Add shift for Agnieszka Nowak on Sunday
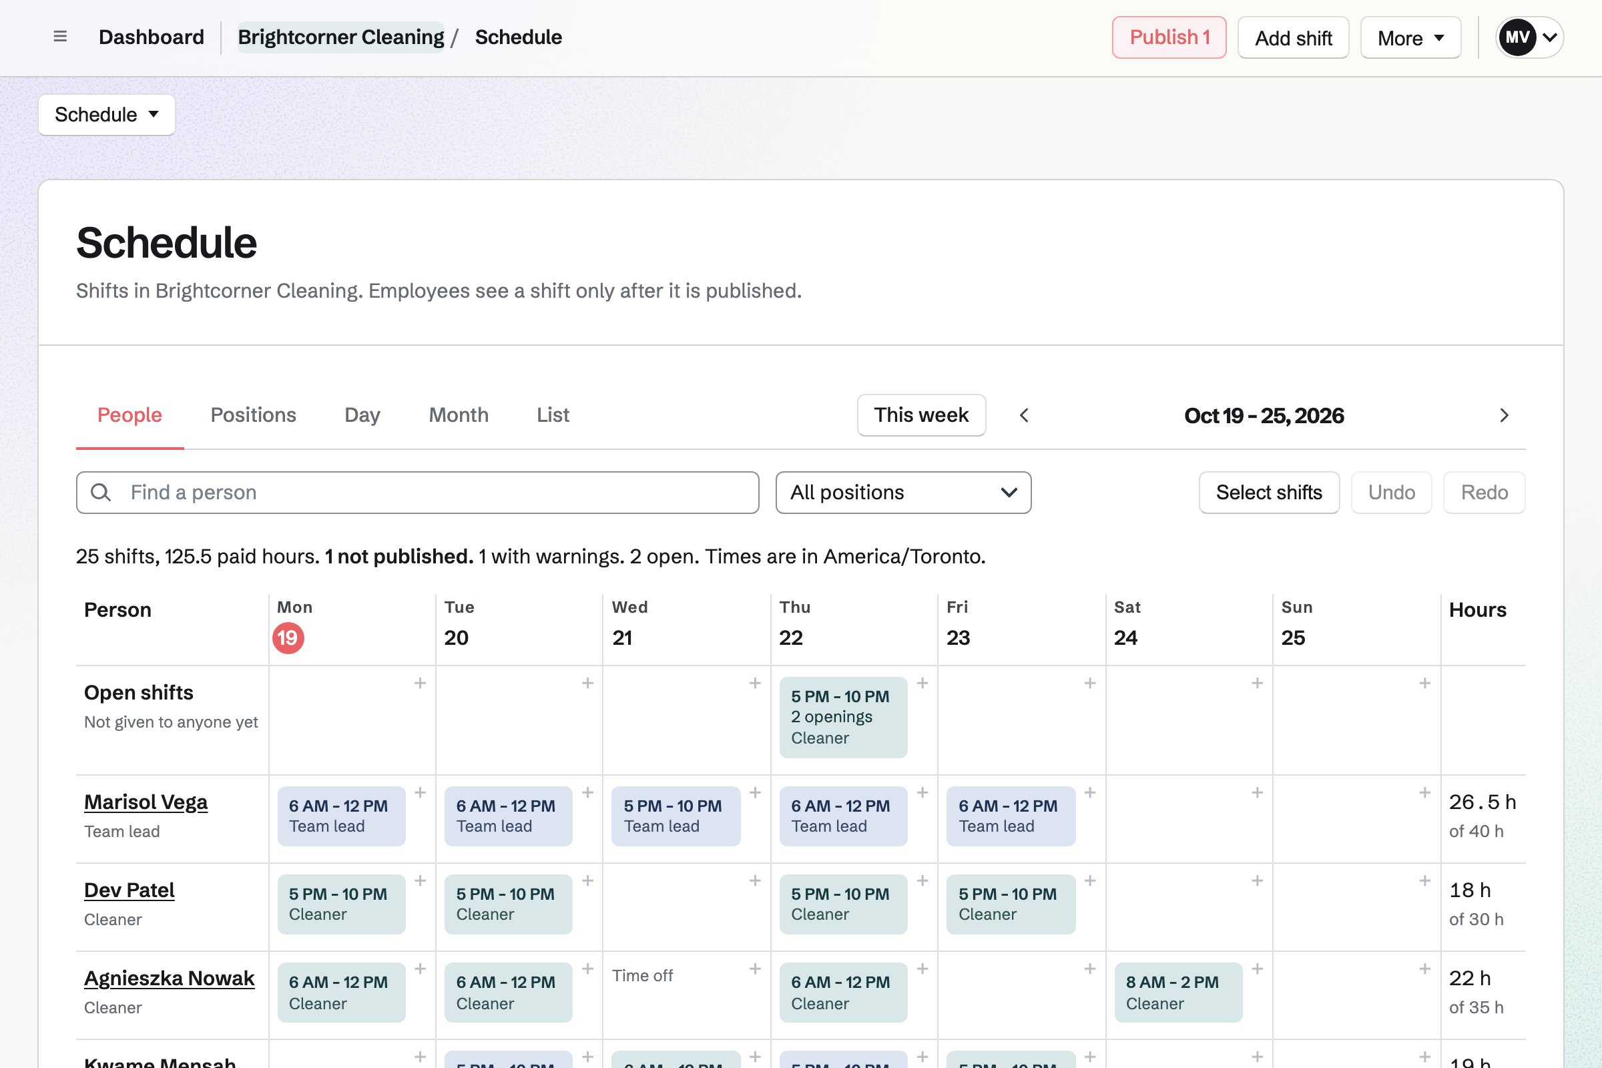The height and width of the screenshot is (1068, 1602). point(1425,969)
